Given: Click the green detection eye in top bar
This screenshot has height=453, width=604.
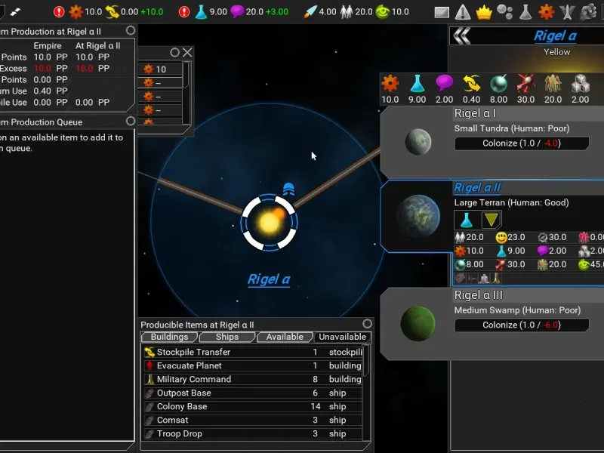Looking at the screenshot, I should pos(383,12).
